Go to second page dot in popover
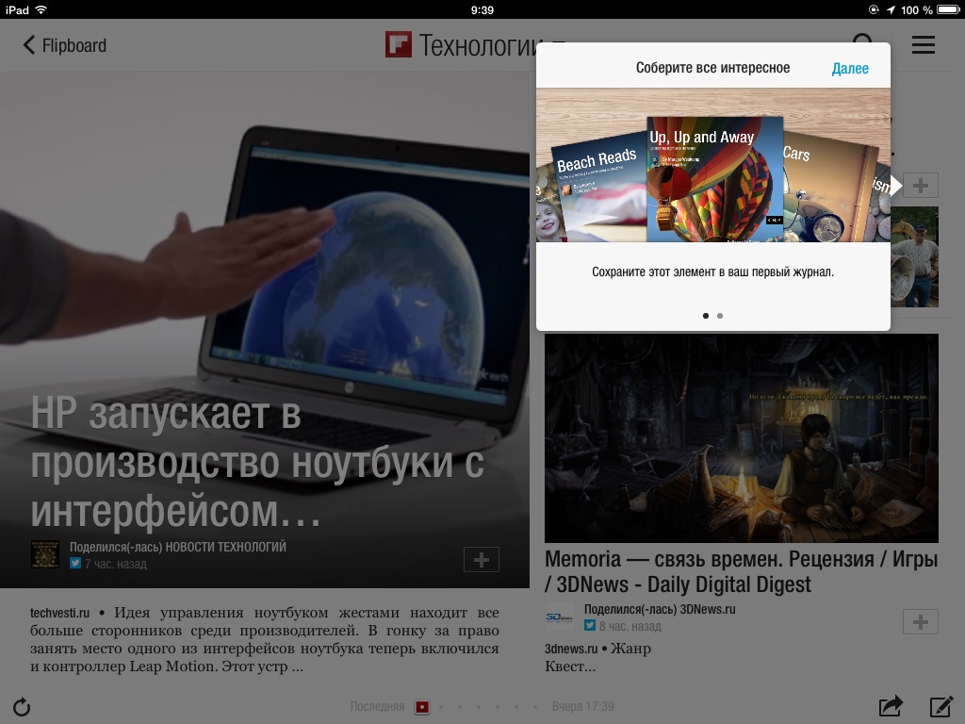Screen dimensions: 965x724 pyautogui.click(x=720, y=316)
